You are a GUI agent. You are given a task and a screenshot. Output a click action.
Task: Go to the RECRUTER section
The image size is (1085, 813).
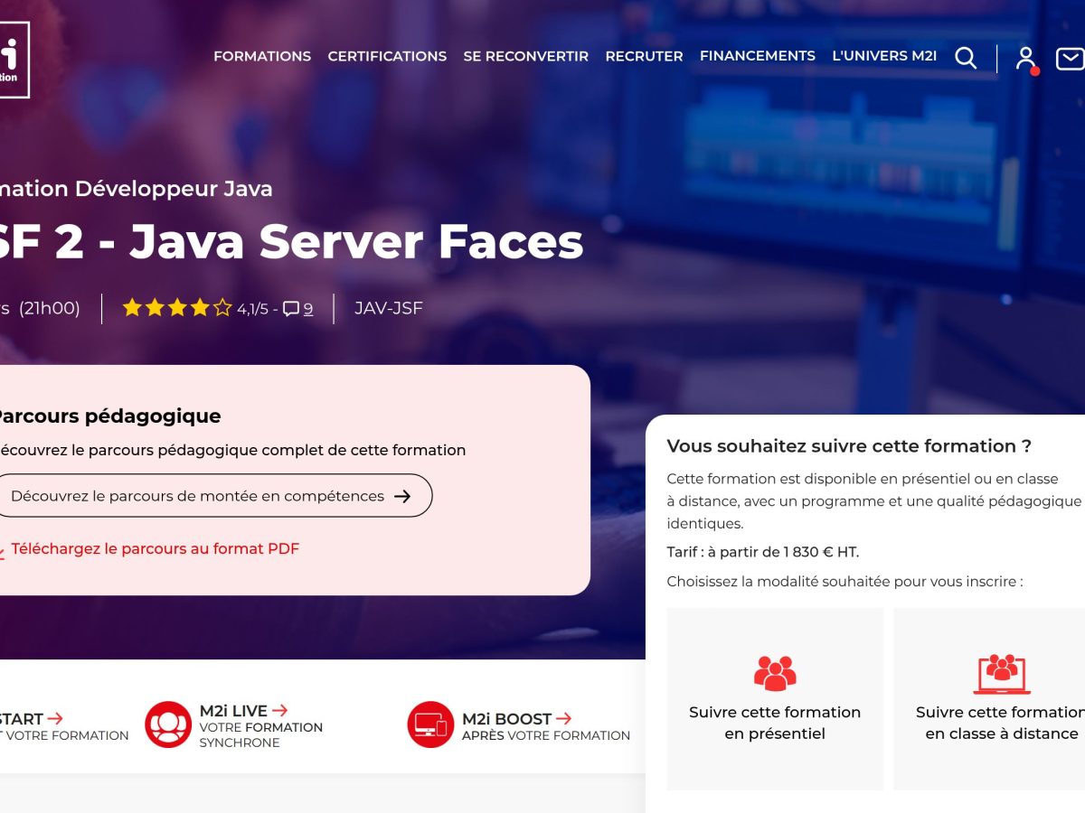click(x=644, y=56)
